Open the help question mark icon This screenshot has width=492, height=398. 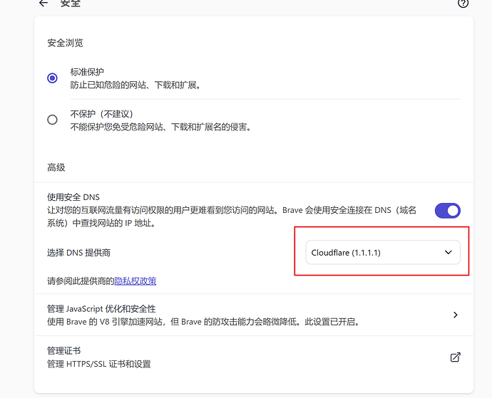[x=463, y=4]
